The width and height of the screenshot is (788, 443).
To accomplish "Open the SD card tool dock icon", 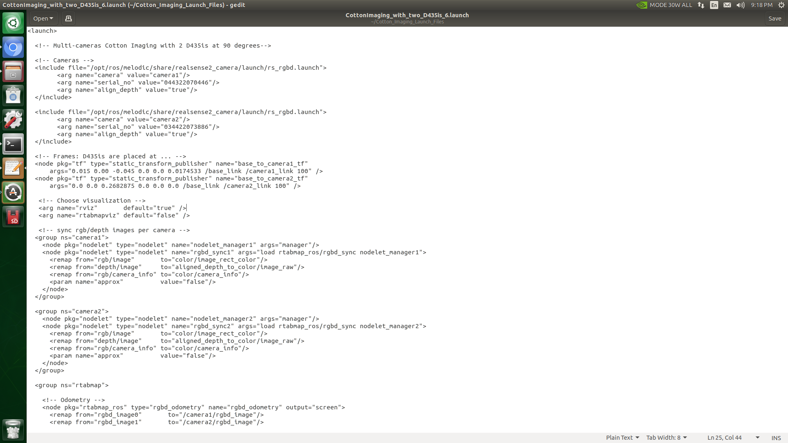I will [x=13, y=217].
